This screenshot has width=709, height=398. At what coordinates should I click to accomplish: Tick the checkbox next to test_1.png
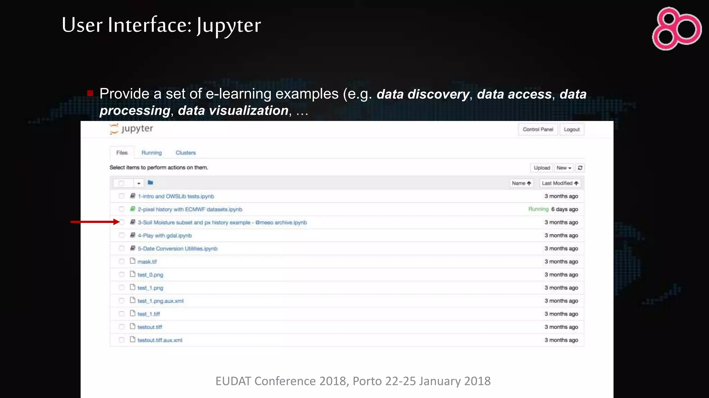click(x=122, y=288)
